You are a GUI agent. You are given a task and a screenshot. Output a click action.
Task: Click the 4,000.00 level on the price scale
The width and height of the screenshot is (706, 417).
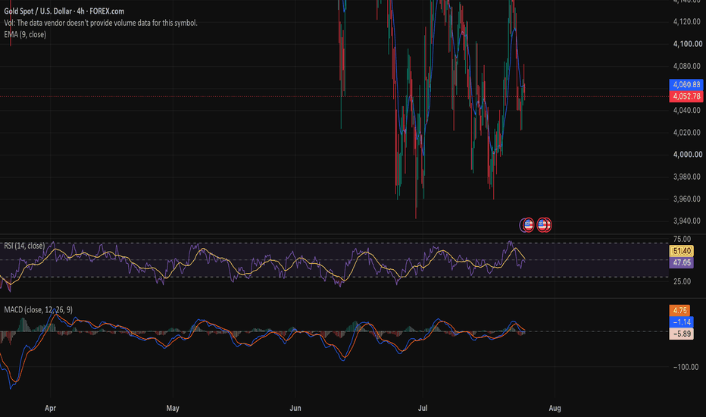[688, 155]
